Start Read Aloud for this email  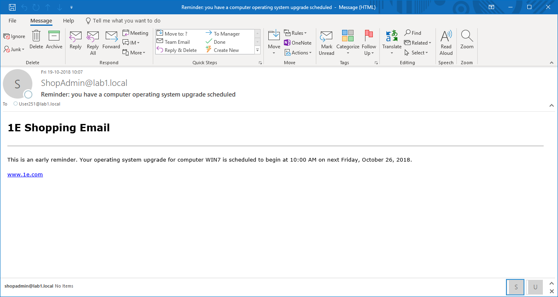[x=446, y=43]
